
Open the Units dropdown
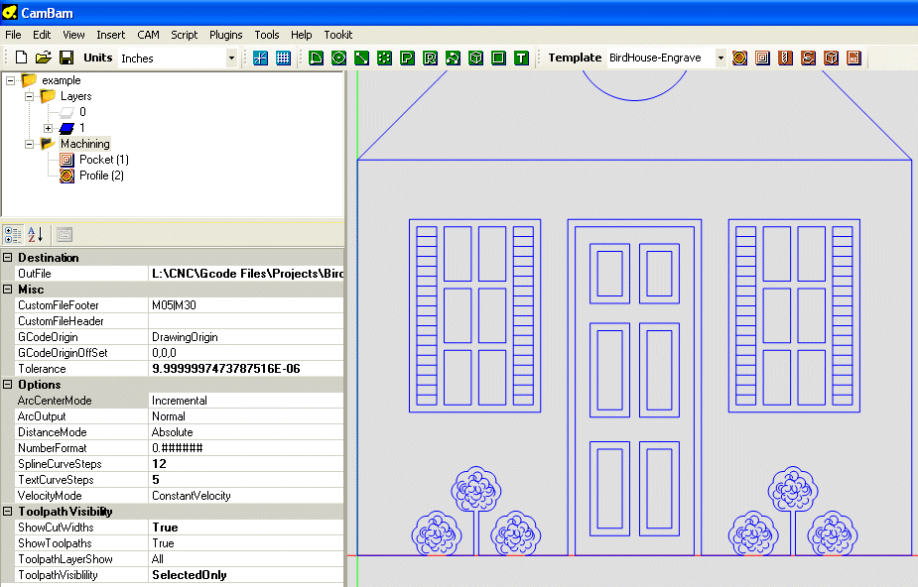(231, 59)
